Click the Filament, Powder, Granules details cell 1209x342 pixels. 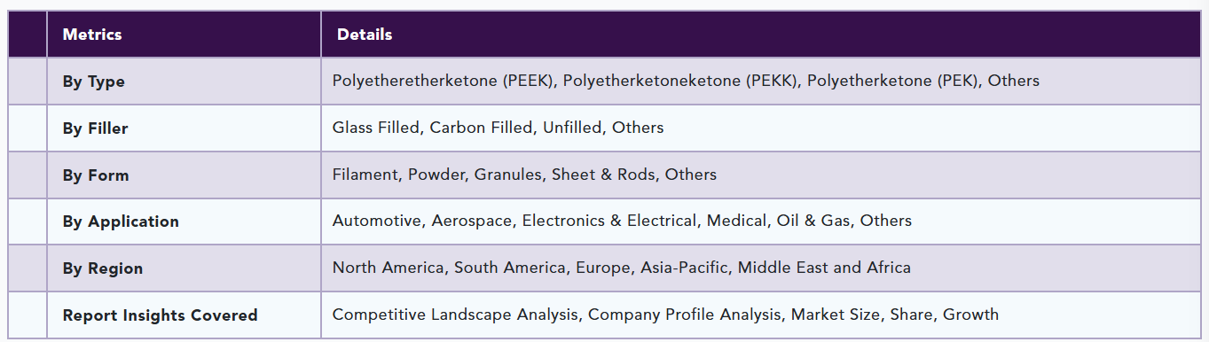760,175
